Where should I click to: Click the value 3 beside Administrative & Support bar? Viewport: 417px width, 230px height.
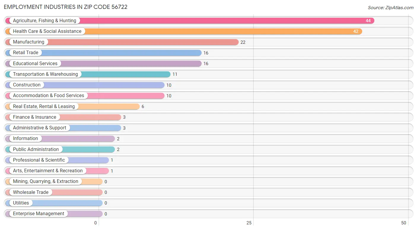click(x=124, y=128)
